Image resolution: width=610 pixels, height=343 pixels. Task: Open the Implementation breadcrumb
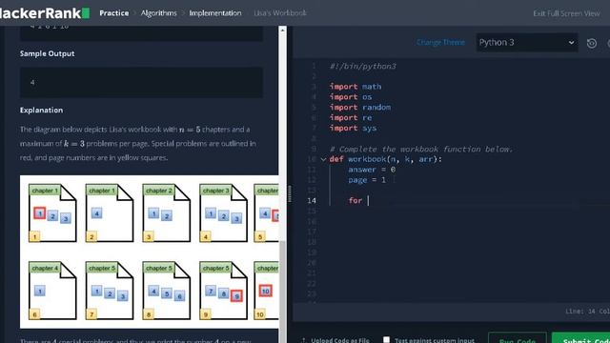(215, 12)
